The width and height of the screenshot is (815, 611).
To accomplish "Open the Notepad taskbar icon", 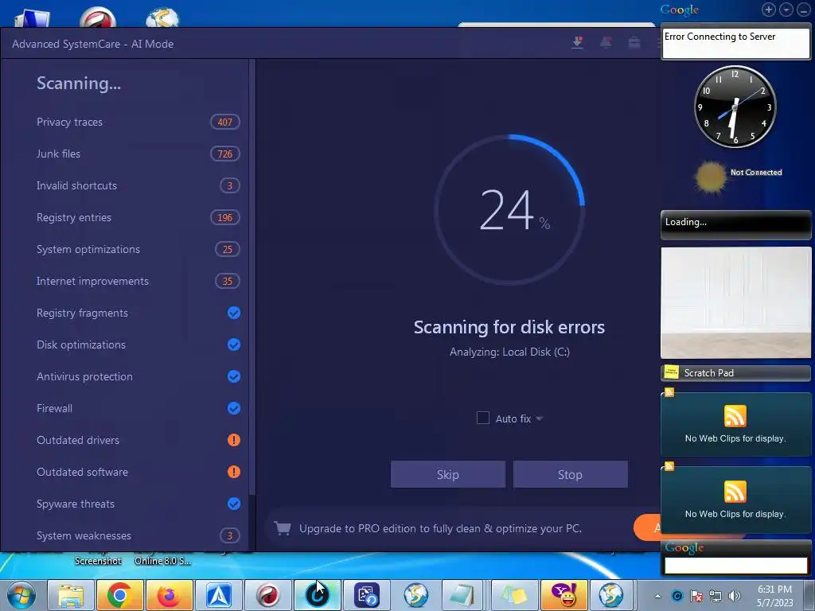I will click(x=462, y=595).
